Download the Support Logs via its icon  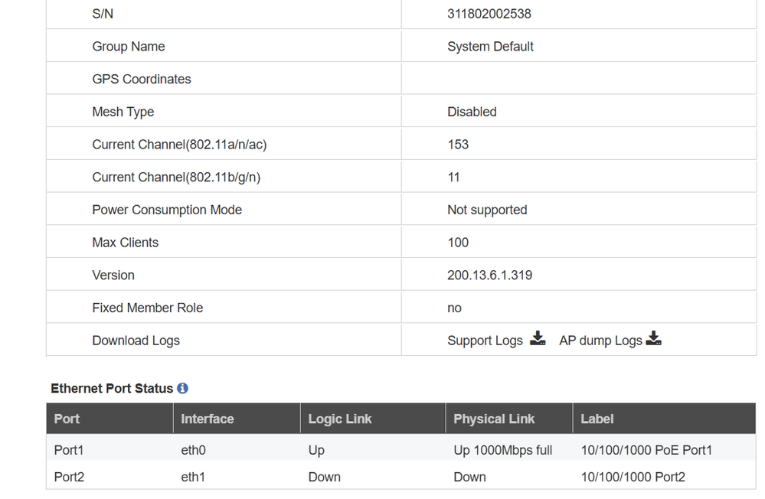point(538,338)
